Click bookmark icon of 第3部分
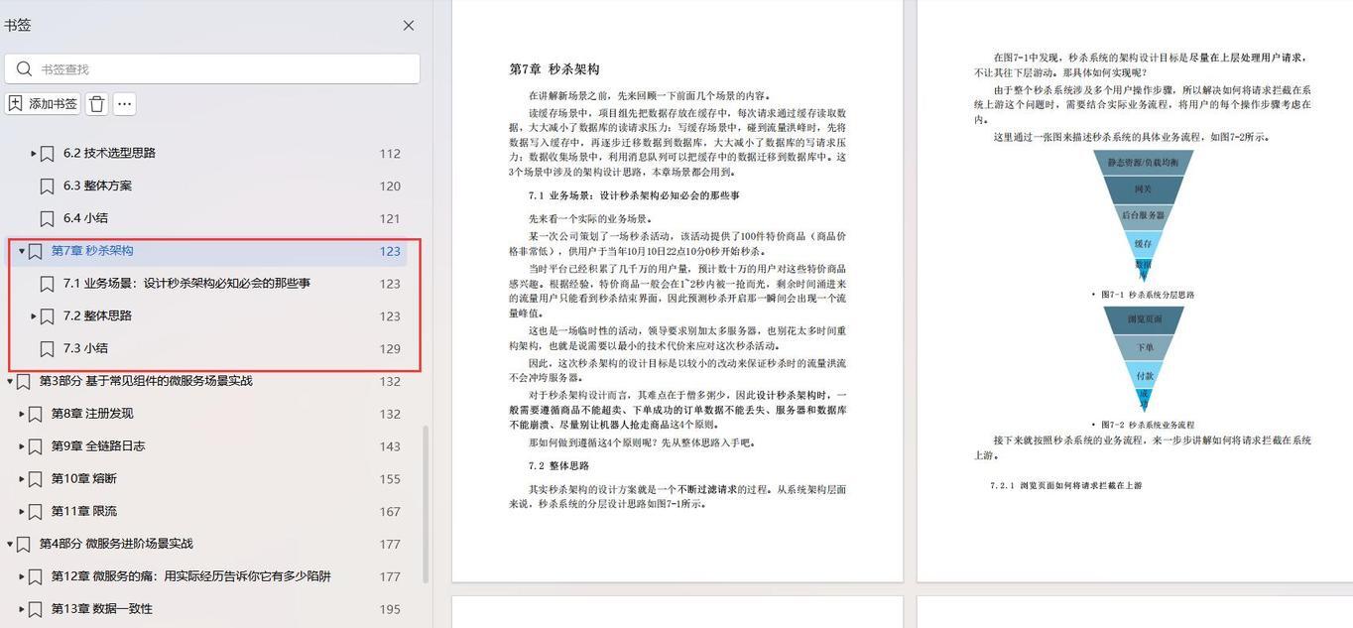1353x628 pixels. (23, 381)
